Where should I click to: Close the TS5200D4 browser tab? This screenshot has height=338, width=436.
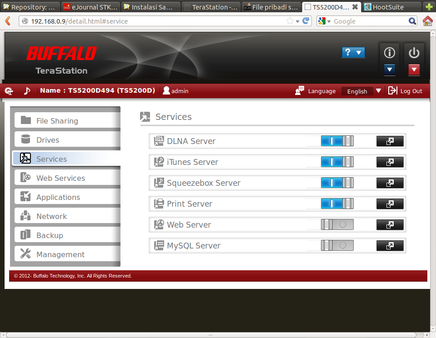[355, 7]
